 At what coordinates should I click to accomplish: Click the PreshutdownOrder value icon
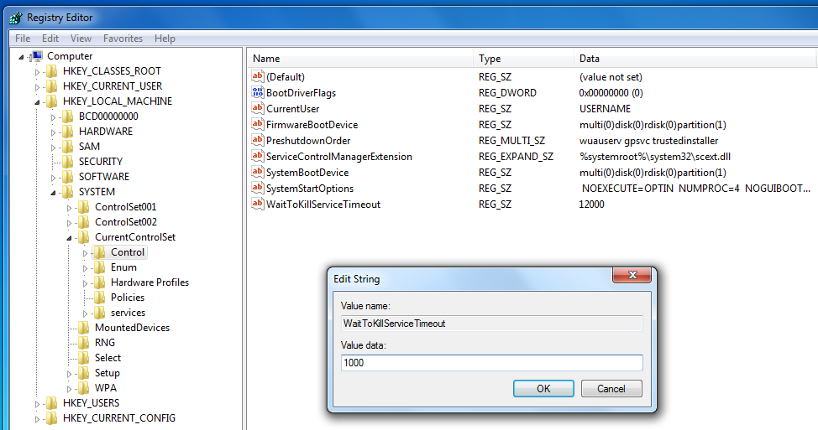258,141
